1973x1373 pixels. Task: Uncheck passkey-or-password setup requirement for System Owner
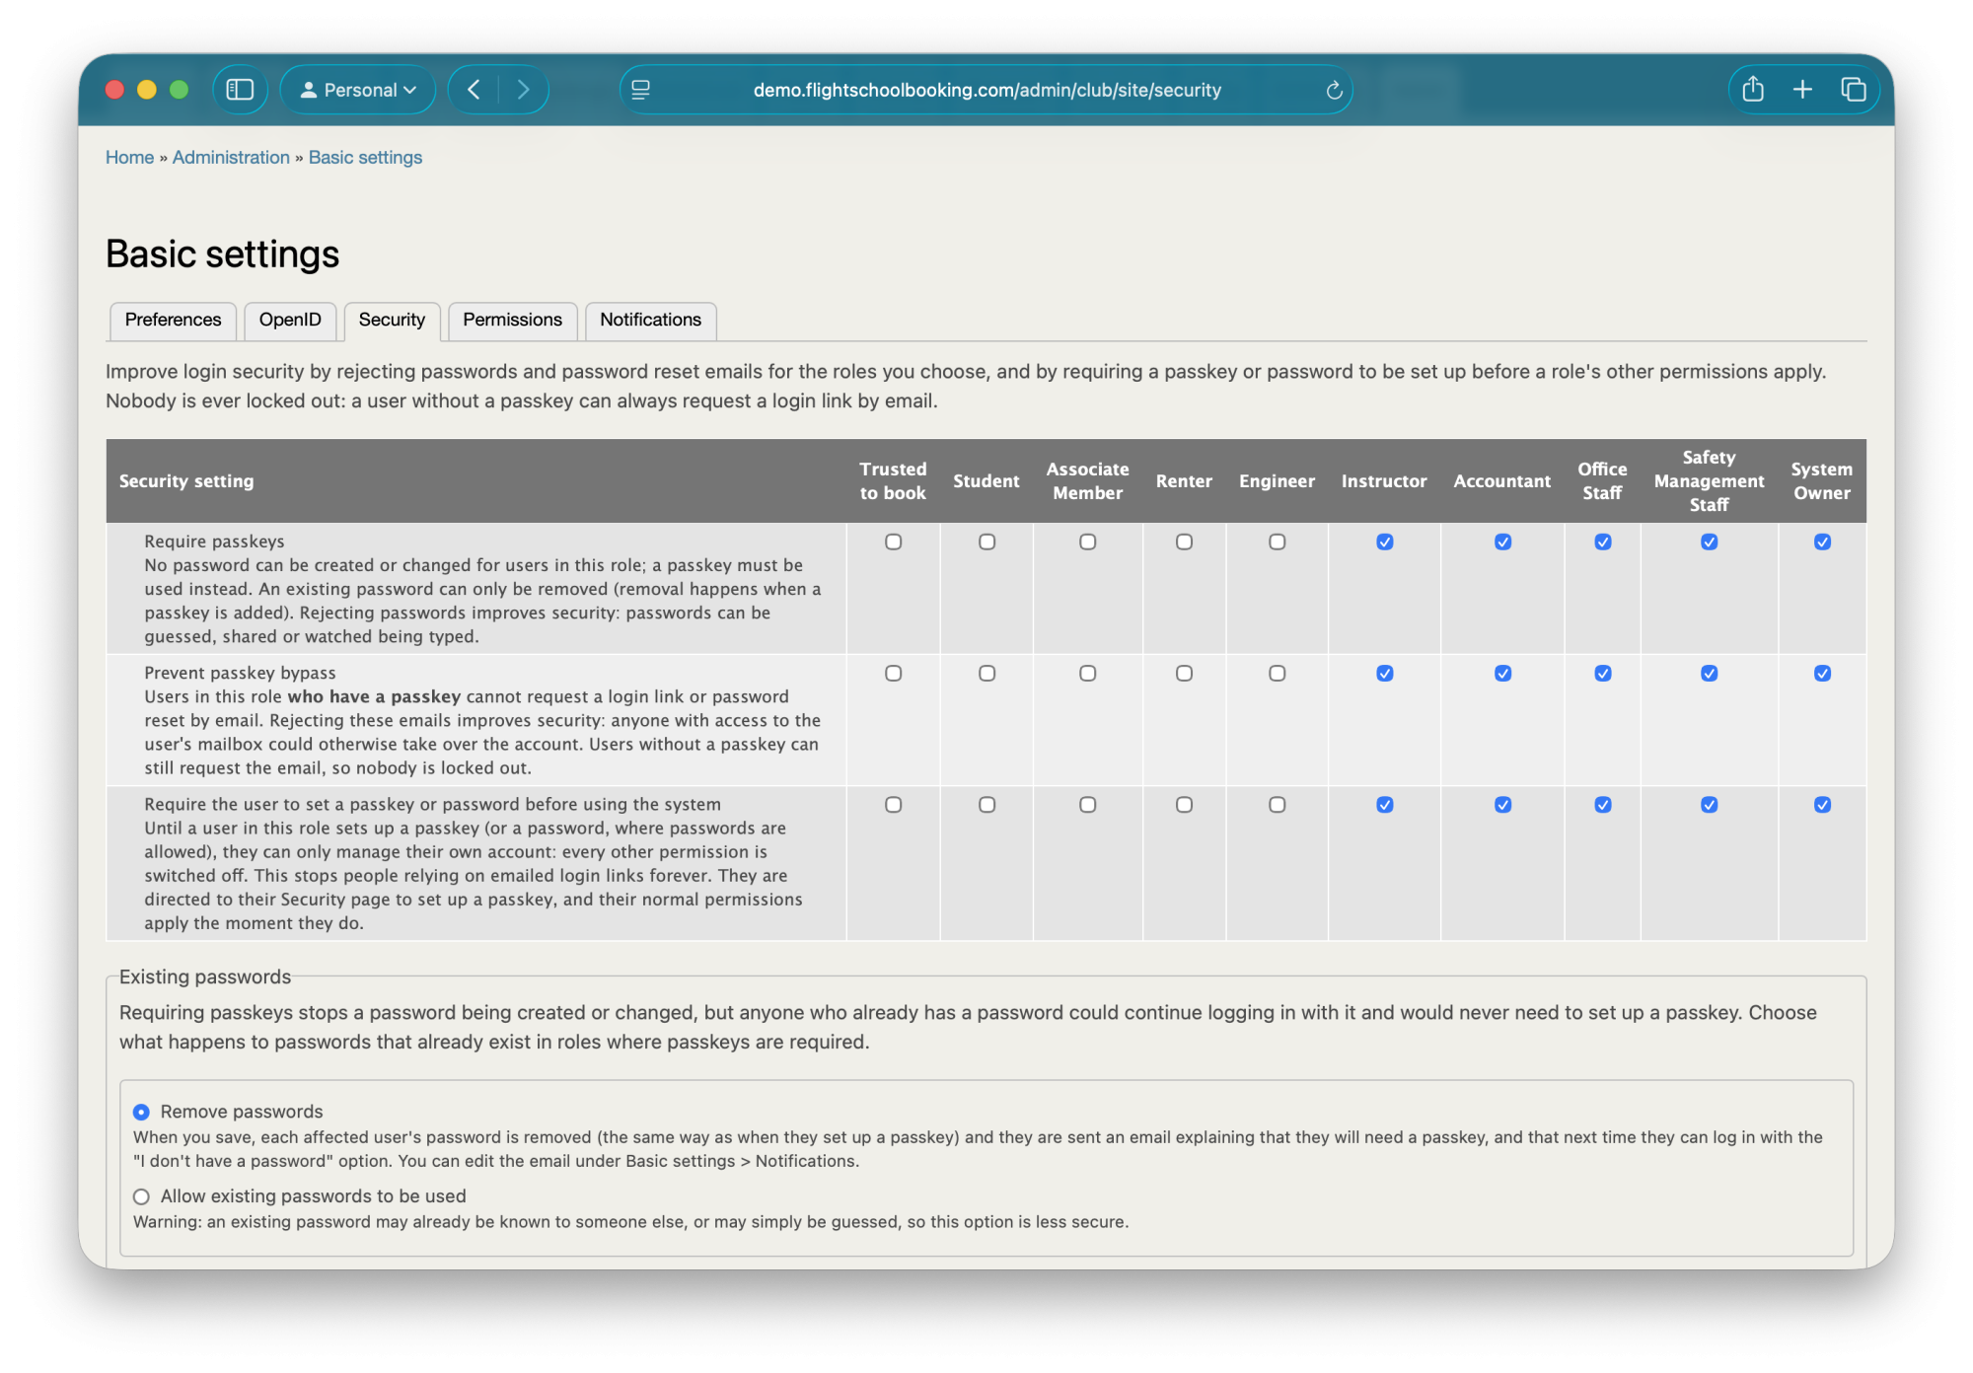pyautogui.click(x=1822, y=805)
